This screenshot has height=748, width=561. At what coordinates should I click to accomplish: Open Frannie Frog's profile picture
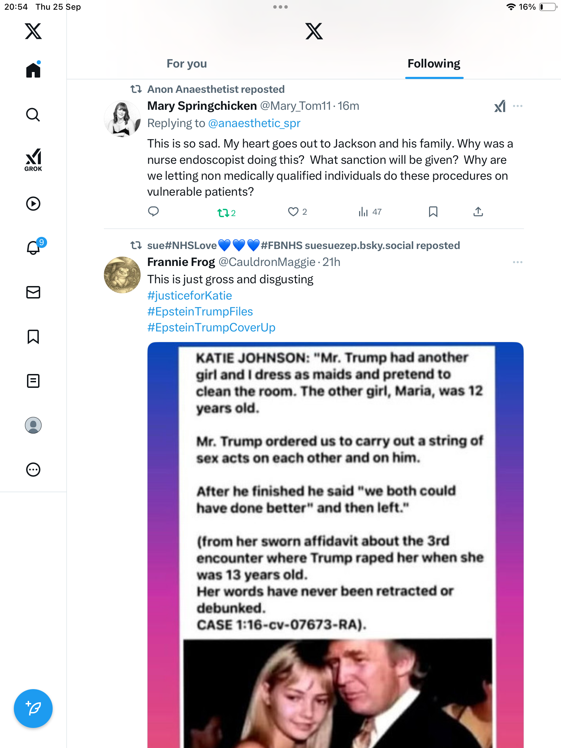point(122,275)
